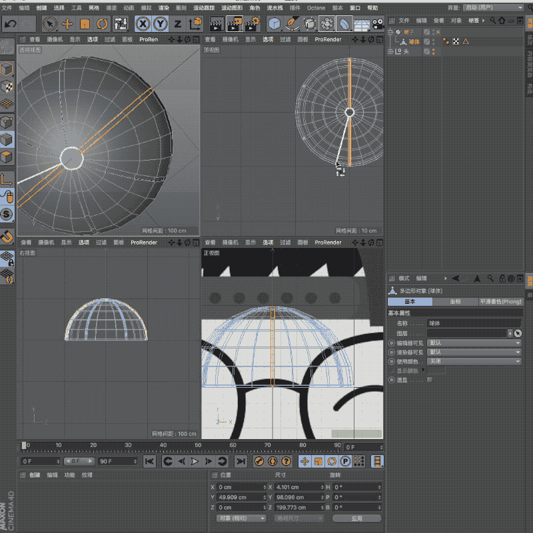Click the search magnifier in attributes panel
The width and height of the screenshot is (533, 533).
point(490,278)
